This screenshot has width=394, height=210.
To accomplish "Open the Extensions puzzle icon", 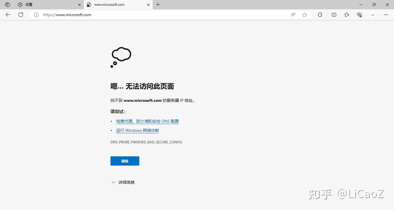I will click(320, 15).
